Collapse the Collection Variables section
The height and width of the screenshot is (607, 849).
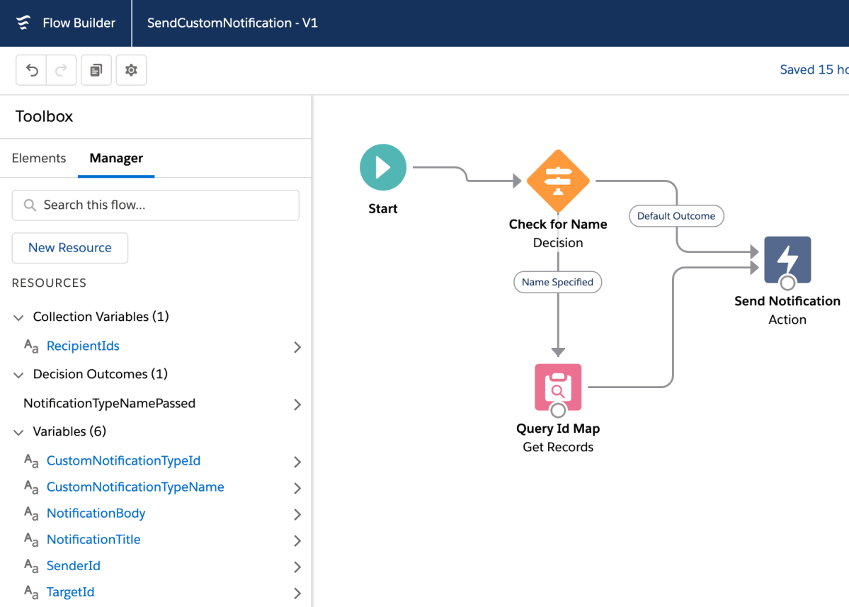(x=18, y=317)
